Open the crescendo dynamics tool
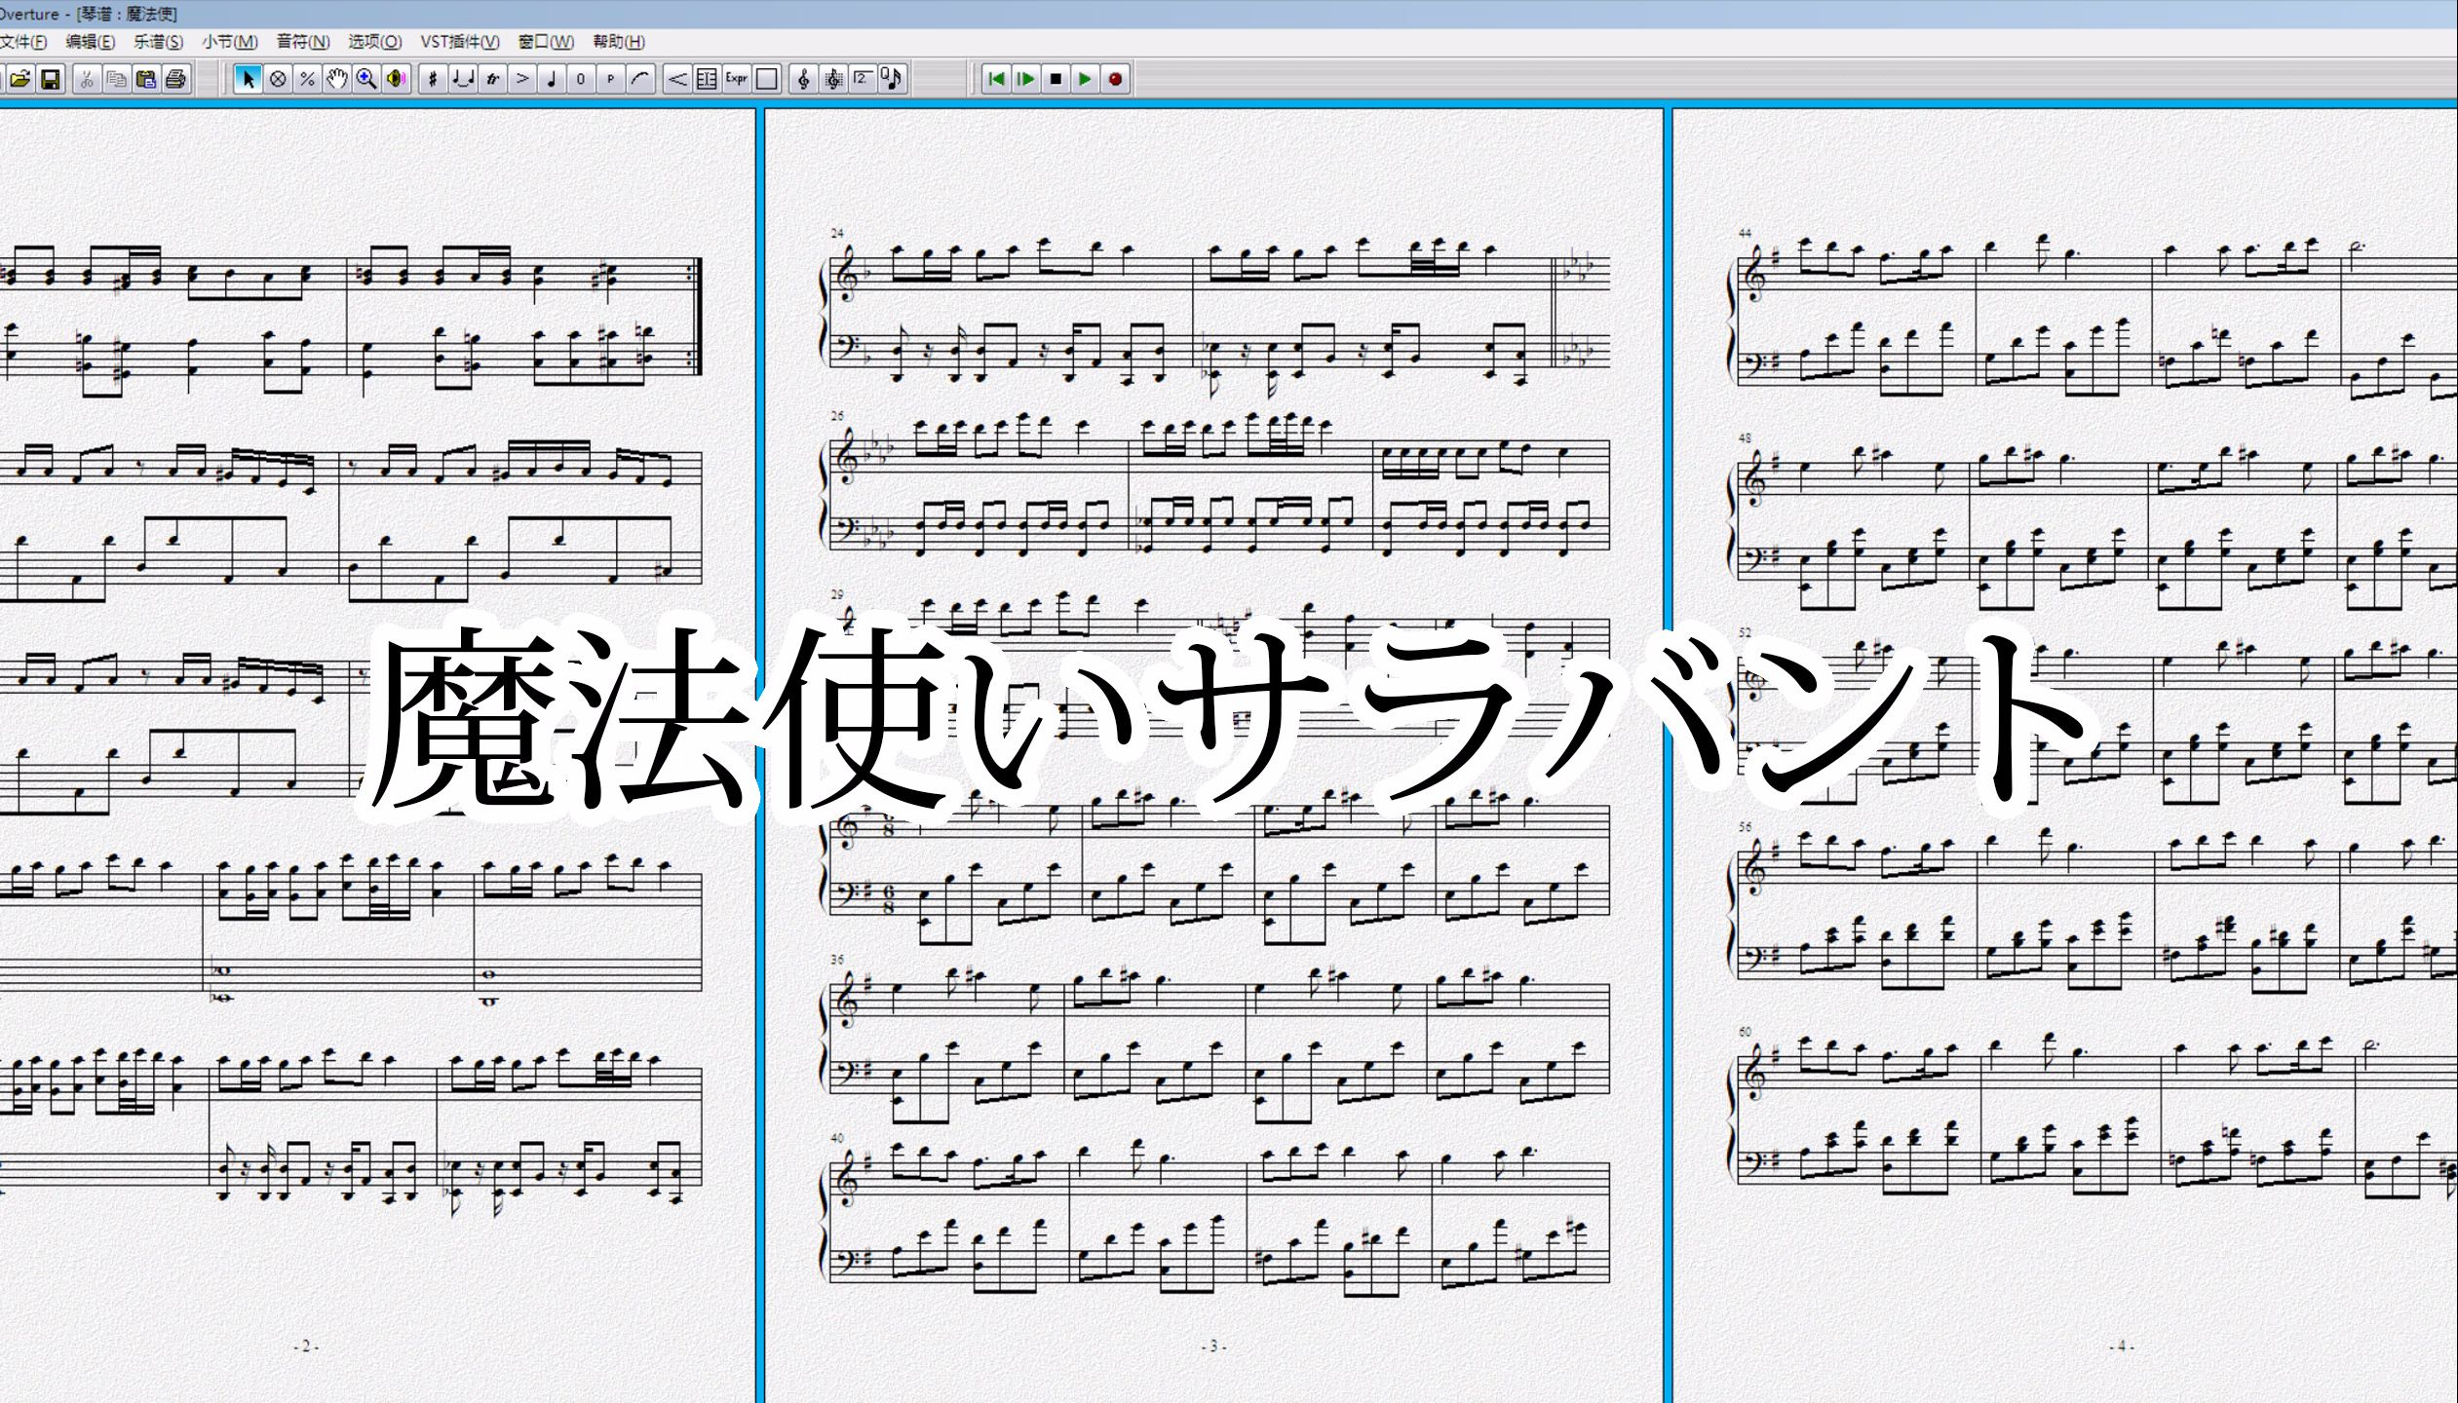2458x1403 pixels. point(677,79)
